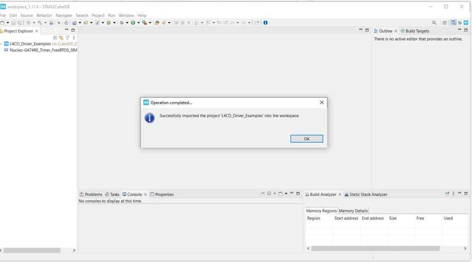Click the Build hammer icon

(x=40, y=23)
